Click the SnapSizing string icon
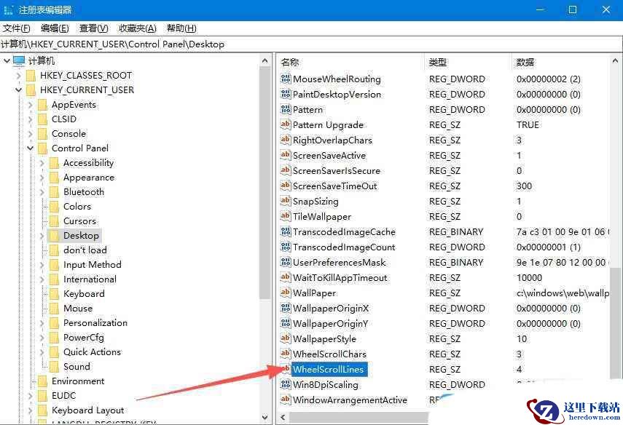Image resolution: width=623 pixels, height=425 pixels. click(286, 201)
